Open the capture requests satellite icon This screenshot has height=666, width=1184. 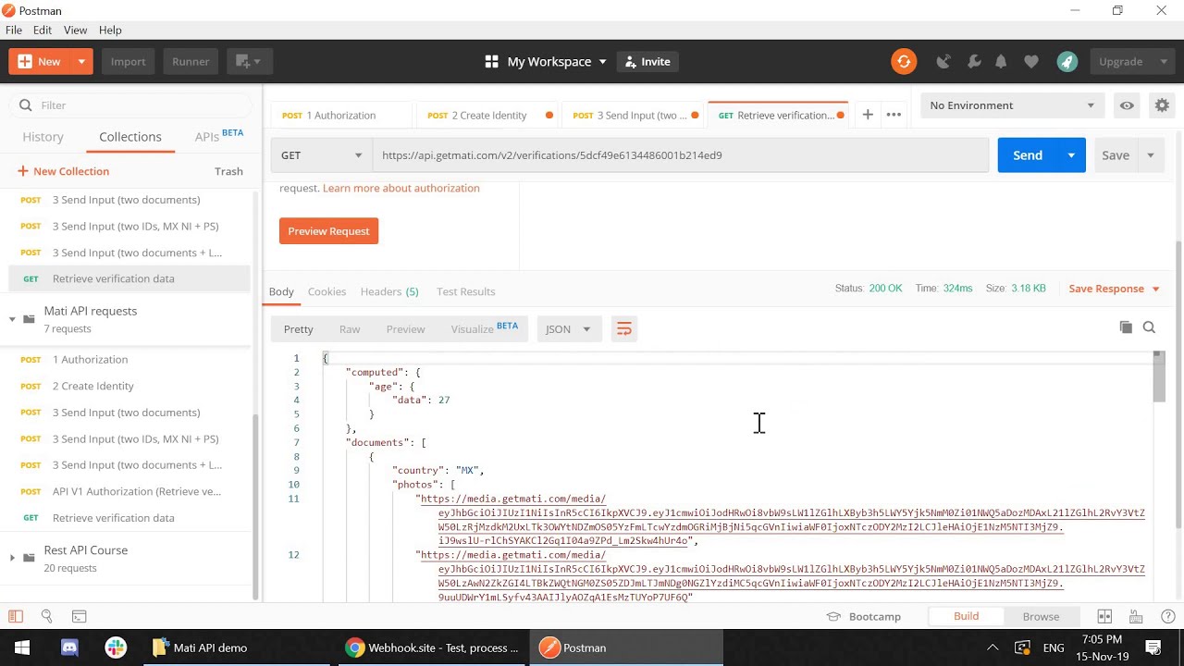click(x=943, y=62)
